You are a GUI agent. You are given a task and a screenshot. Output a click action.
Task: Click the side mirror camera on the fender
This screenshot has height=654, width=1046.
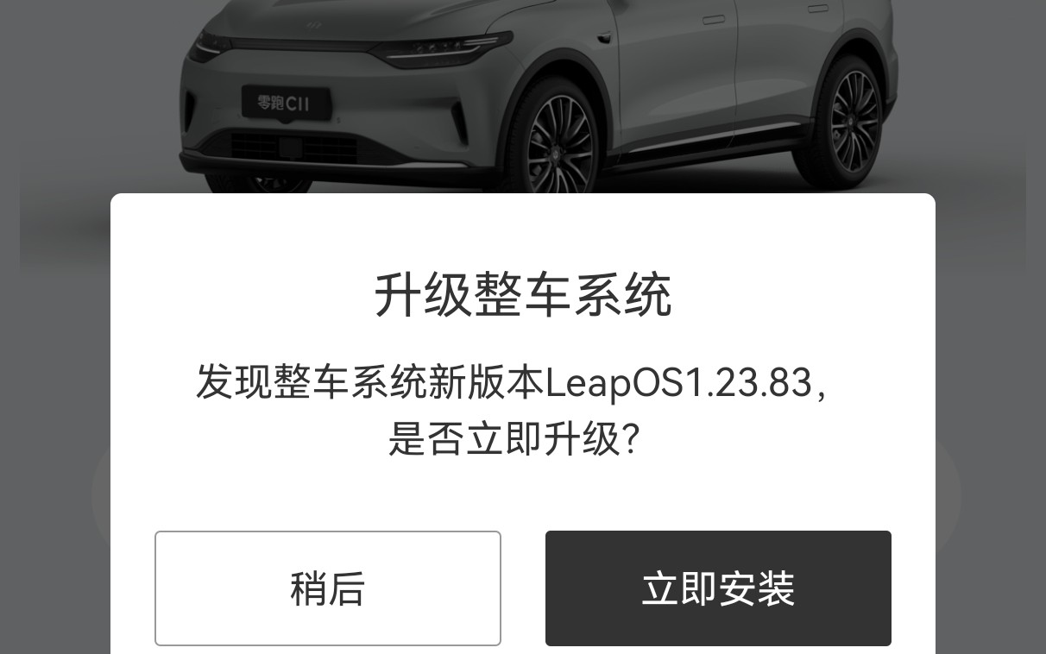pos(604,35)
